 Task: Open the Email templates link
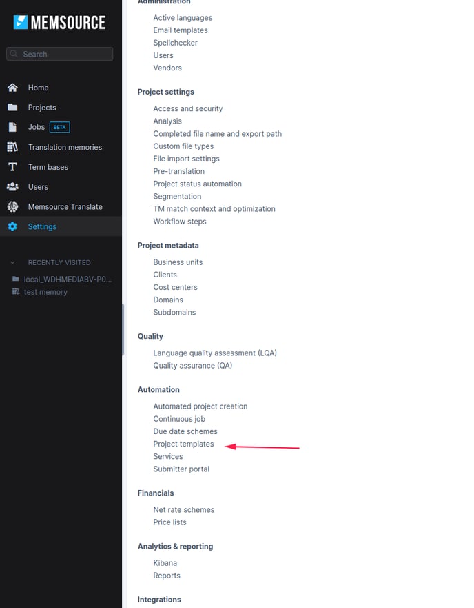coord(181,30)
